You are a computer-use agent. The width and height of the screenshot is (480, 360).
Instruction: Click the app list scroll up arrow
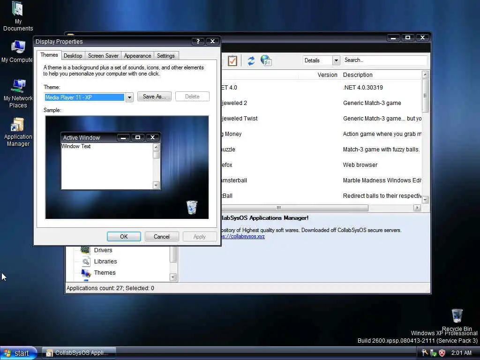425,75
